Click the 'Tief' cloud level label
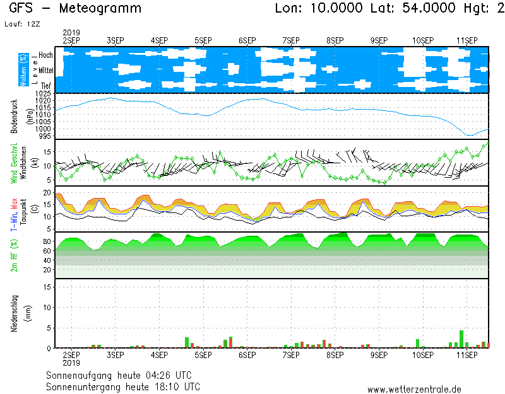 tap(46, 86)
